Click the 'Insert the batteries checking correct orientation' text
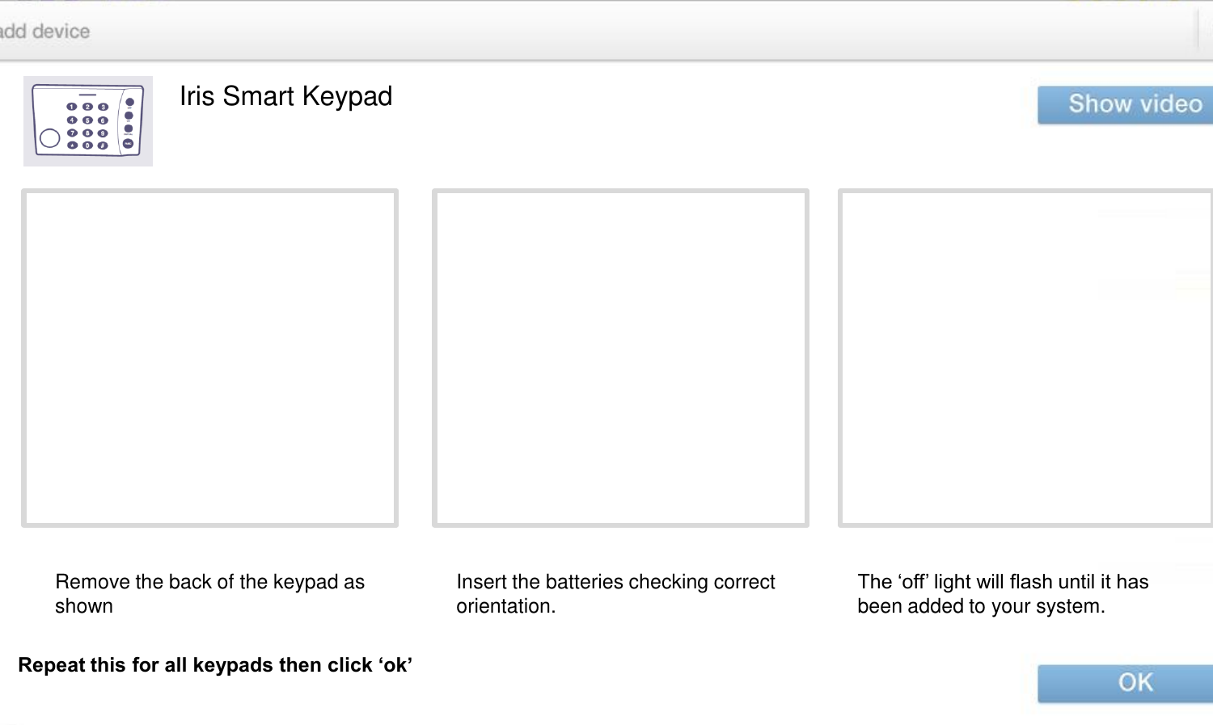The height and width of the screenshot is (725, 1213). (615, 594)
